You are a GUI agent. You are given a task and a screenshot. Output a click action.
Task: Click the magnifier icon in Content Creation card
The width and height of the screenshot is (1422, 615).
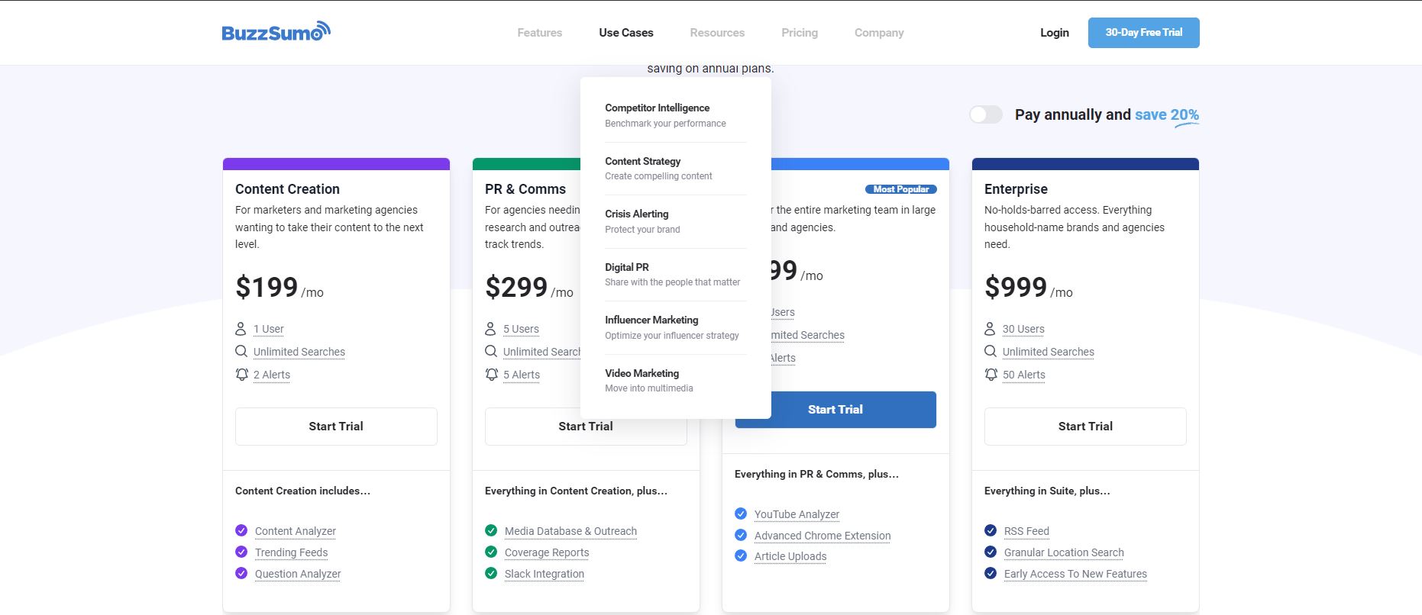(x=241, y=351)
